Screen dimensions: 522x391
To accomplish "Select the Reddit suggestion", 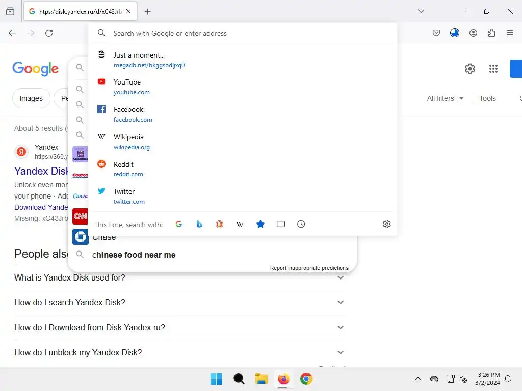I will pos(243,169).
